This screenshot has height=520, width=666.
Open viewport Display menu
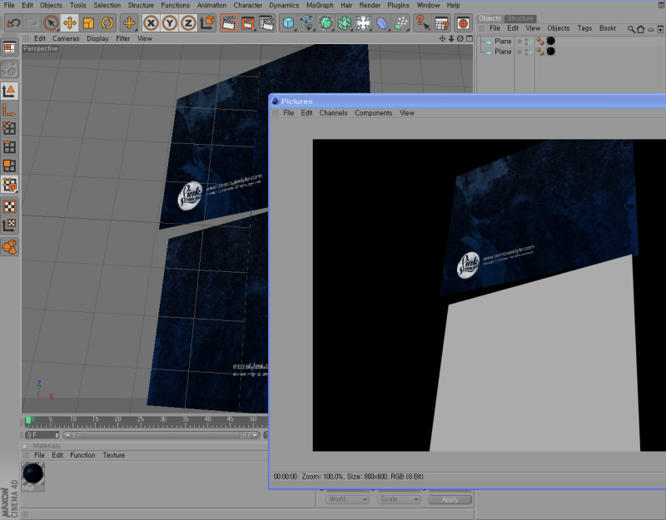click(x=97, y=38)
